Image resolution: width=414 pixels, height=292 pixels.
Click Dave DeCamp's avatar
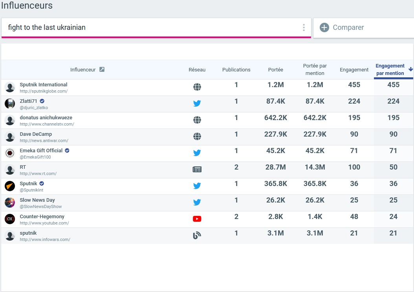pos(10,137)
